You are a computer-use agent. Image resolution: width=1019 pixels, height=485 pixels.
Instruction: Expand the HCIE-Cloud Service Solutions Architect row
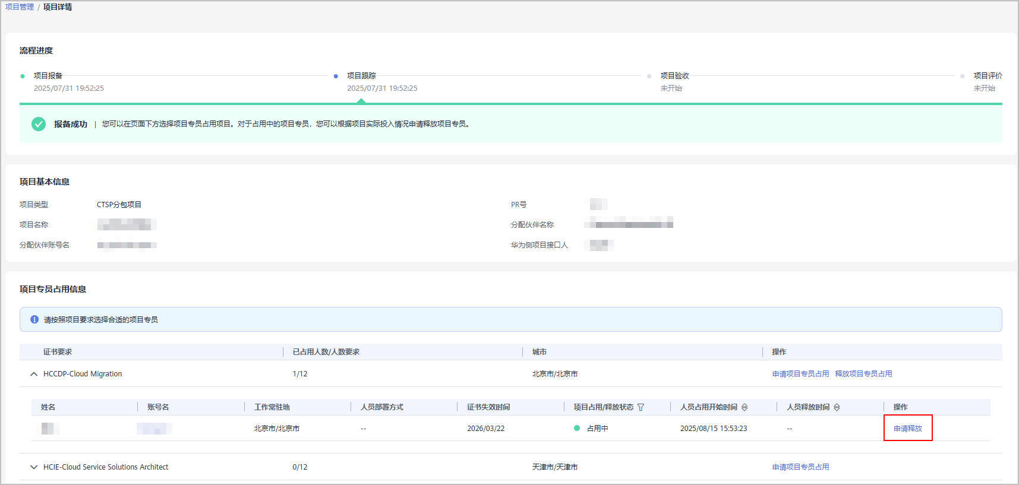[x=34, y=467]
